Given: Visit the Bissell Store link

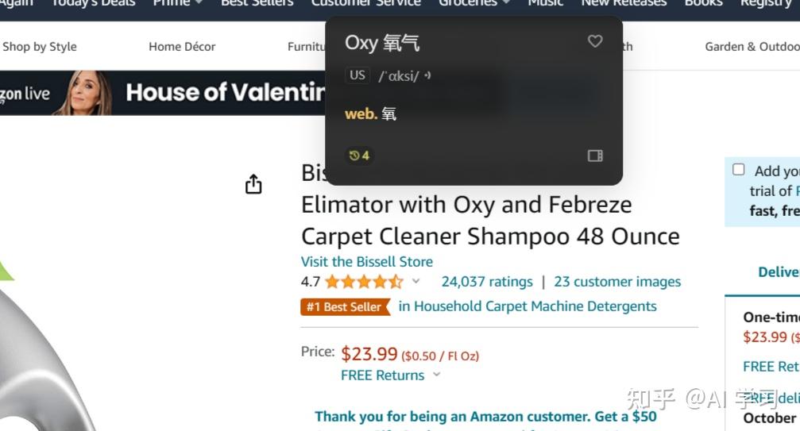Looking at the screenshot, I should pos(367,261).
